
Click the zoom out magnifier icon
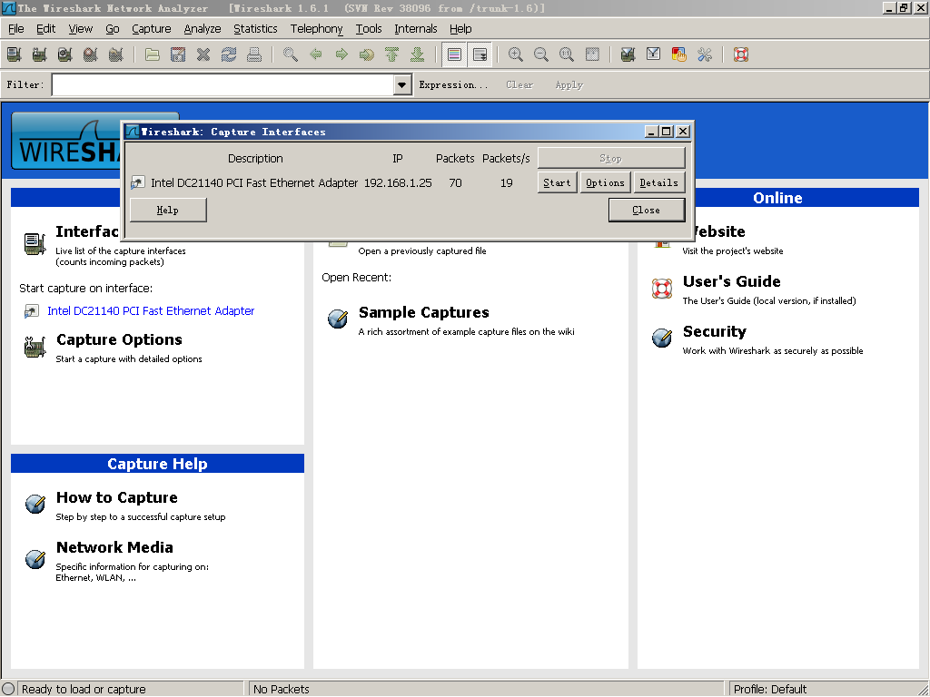pyautogui.click(x=541, y=54)
